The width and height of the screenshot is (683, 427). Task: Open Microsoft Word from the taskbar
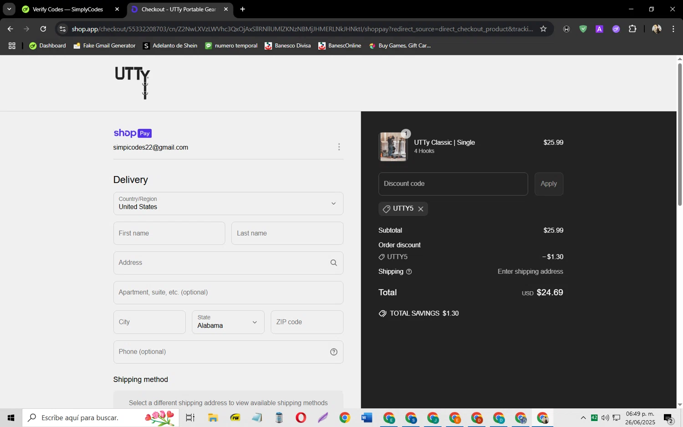coord(367,417)
